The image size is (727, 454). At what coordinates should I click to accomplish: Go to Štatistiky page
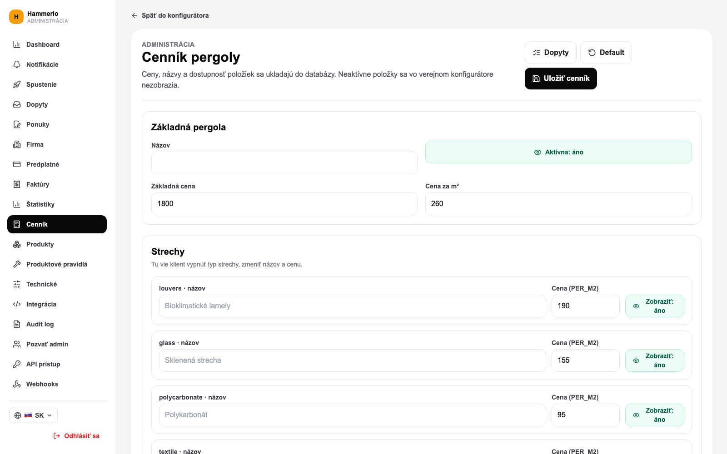click(x=57, y=204)
